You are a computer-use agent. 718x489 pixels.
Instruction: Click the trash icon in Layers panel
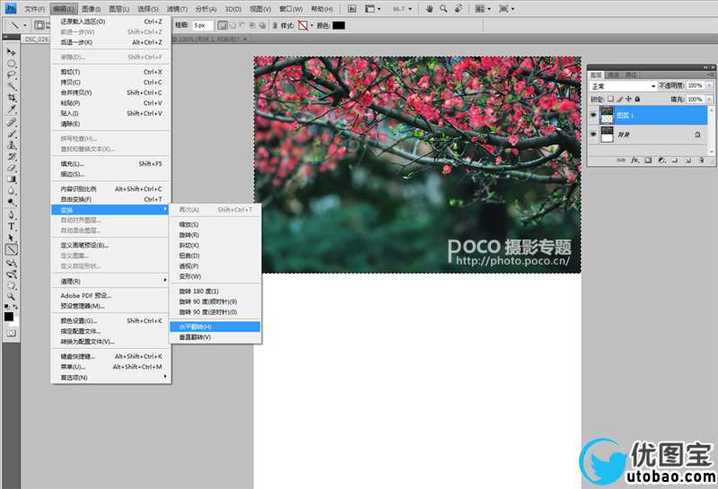701,161
